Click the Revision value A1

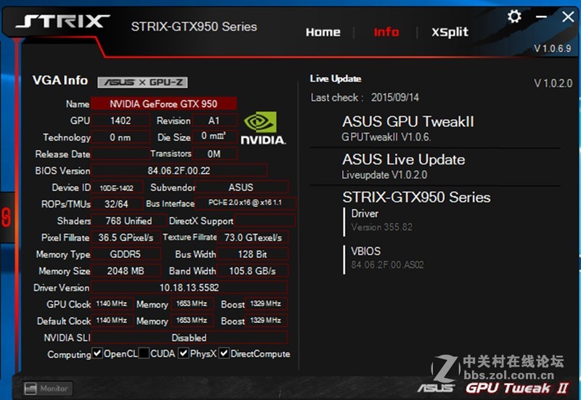tap(214, 121)
